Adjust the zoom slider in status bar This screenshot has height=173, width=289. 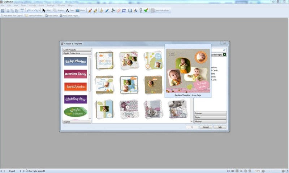click(x=273, y=171)
